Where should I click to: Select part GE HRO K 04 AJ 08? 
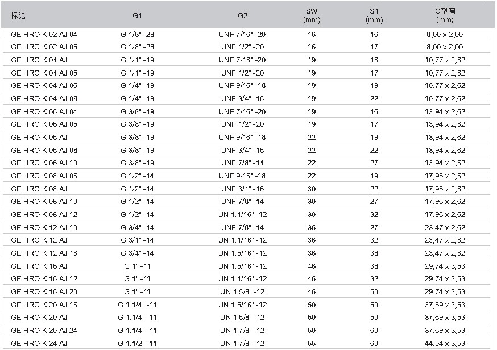(x=247, y=98)
